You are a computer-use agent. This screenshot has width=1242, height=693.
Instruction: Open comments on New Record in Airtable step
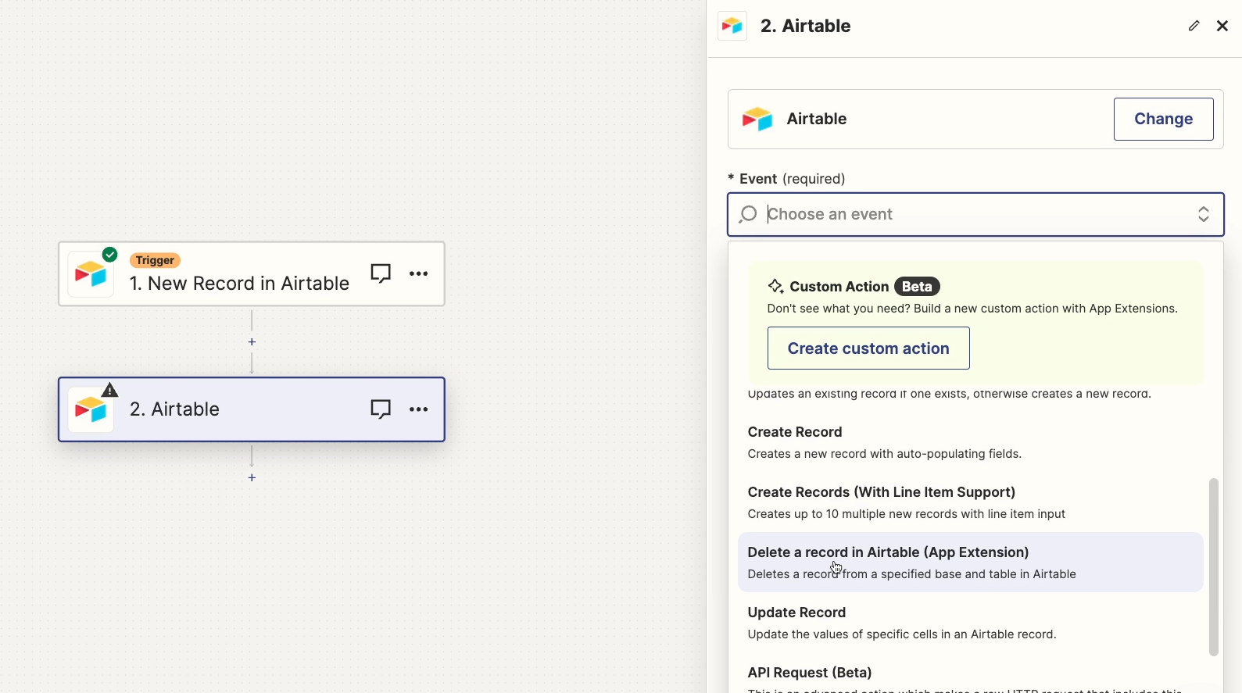pos(381,273)
